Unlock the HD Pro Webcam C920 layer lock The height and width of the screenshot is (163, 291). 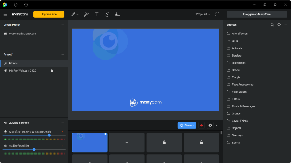52,70
